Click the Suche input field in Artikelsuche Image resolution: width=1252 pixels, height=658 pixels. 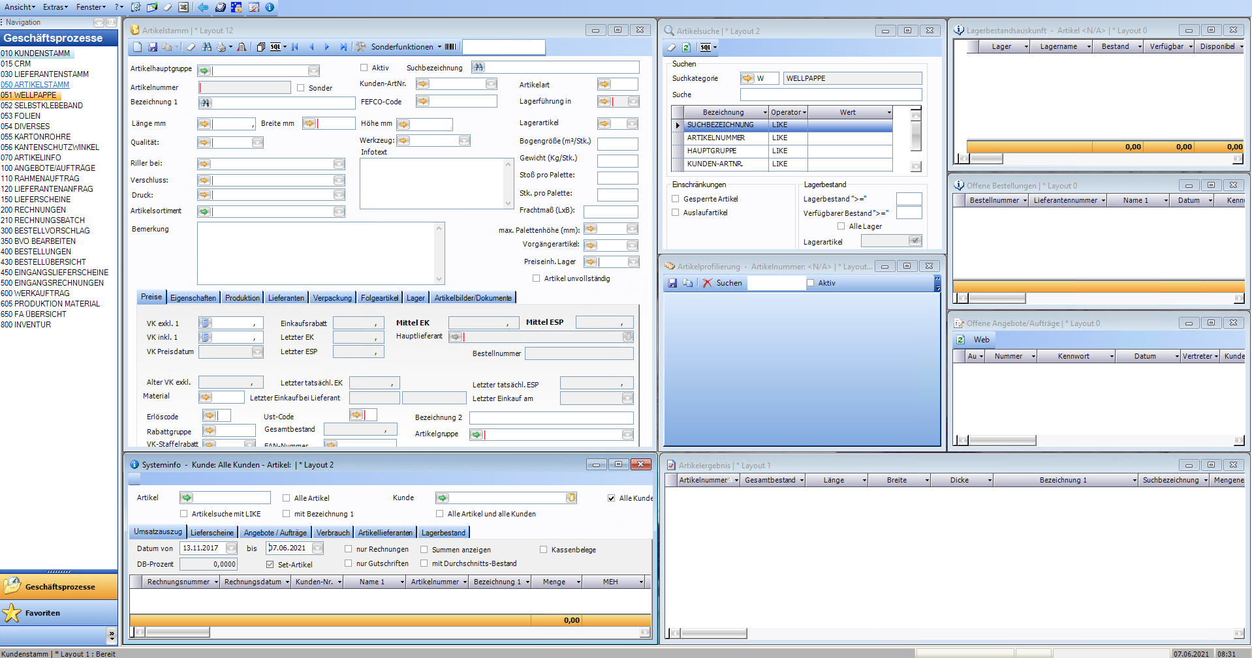830,95
